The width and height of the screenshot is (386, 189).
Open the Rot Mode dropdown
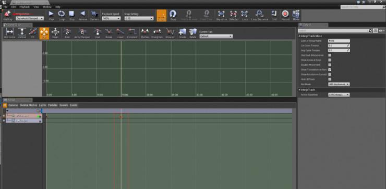point(339,84)
